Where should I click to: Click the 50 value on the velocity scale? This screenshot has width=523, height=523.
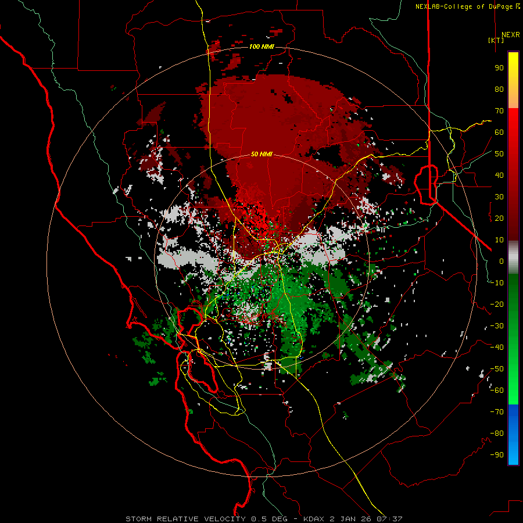(x=499, y=154)
